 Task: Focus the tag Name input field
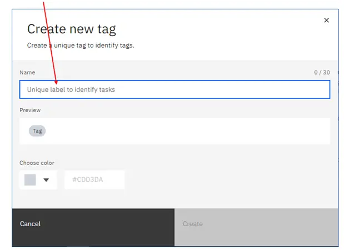175,89
